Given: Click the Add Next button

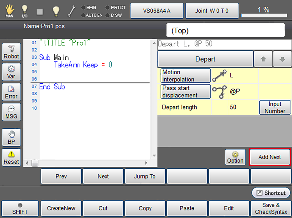Looking at the screenshot, I should point(270,157).
